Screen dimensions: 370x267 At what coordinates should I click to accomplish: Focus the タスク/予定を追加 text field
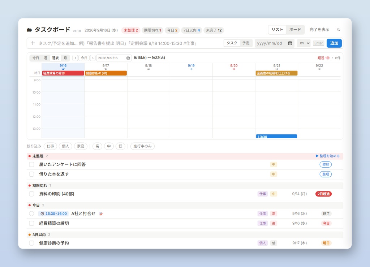click(130, 43)
